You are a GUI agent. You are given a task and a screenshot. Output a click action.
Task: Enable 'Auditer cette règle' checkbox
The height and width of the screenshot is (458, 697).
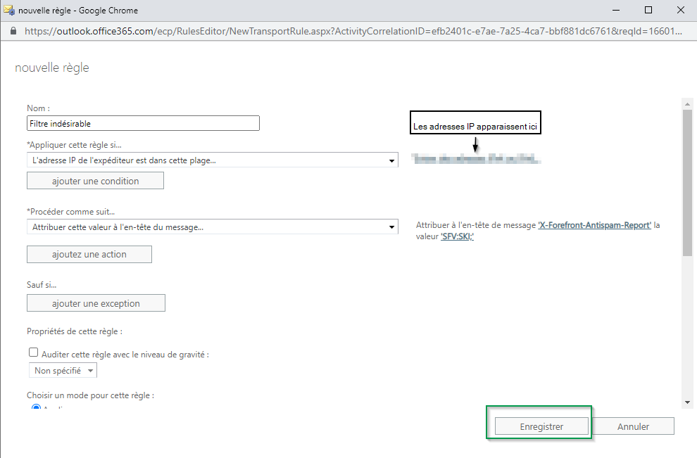33,353
